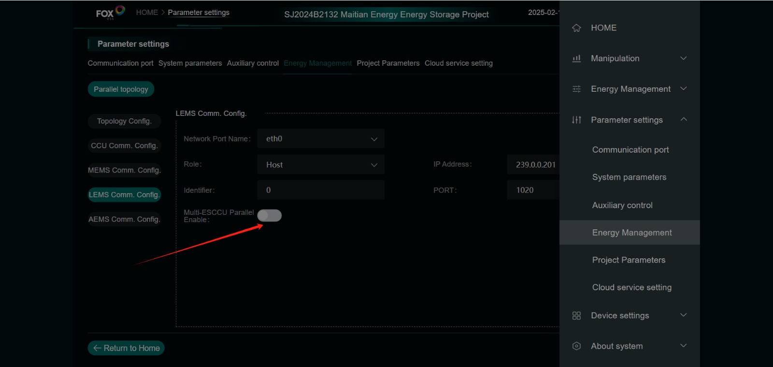Click the About system menu label
773x367 pixels.
click(616, 346)
